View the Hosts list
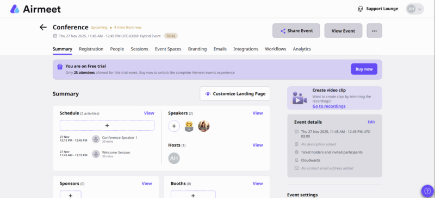Image resolution: width=435 pixels, height=198 pixels. [x=258, y=145]
